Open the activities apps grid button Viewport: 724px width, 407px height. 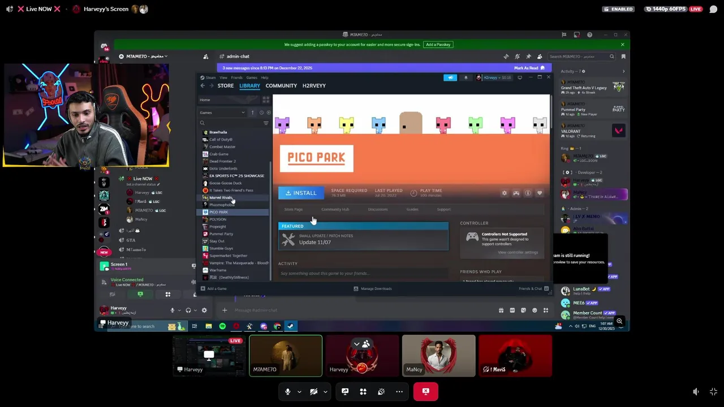363,391
